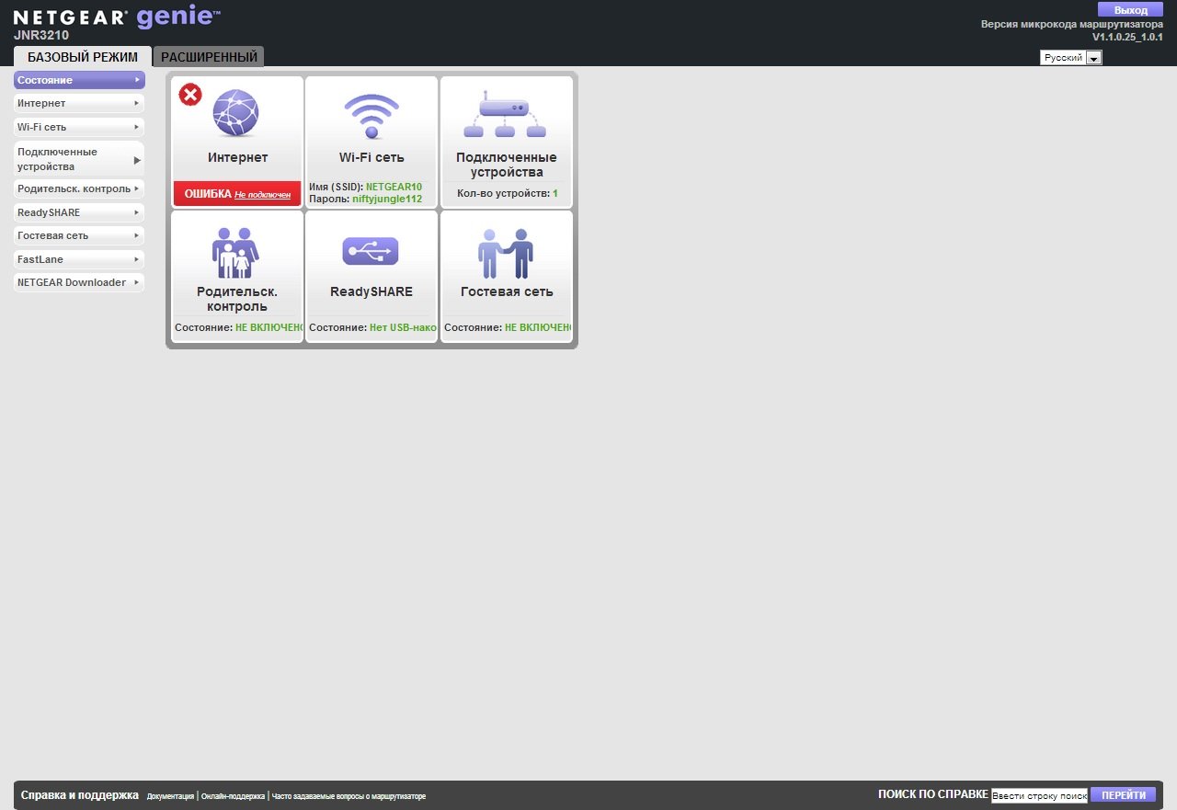Click the Выход logout button

1130,10
